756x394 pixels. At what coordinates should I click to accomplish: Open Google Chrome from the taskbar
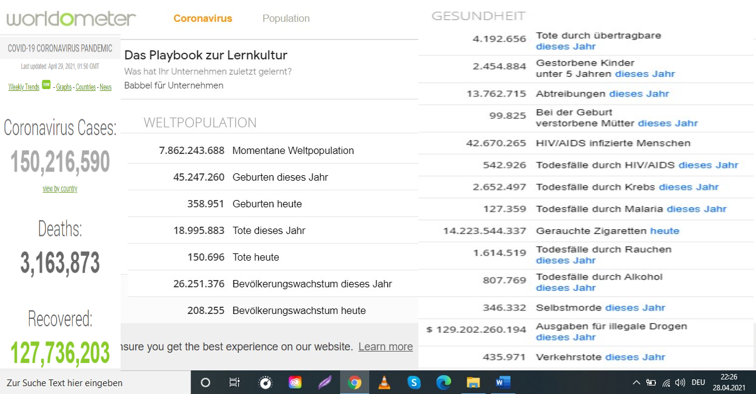(x=355, y=382)
